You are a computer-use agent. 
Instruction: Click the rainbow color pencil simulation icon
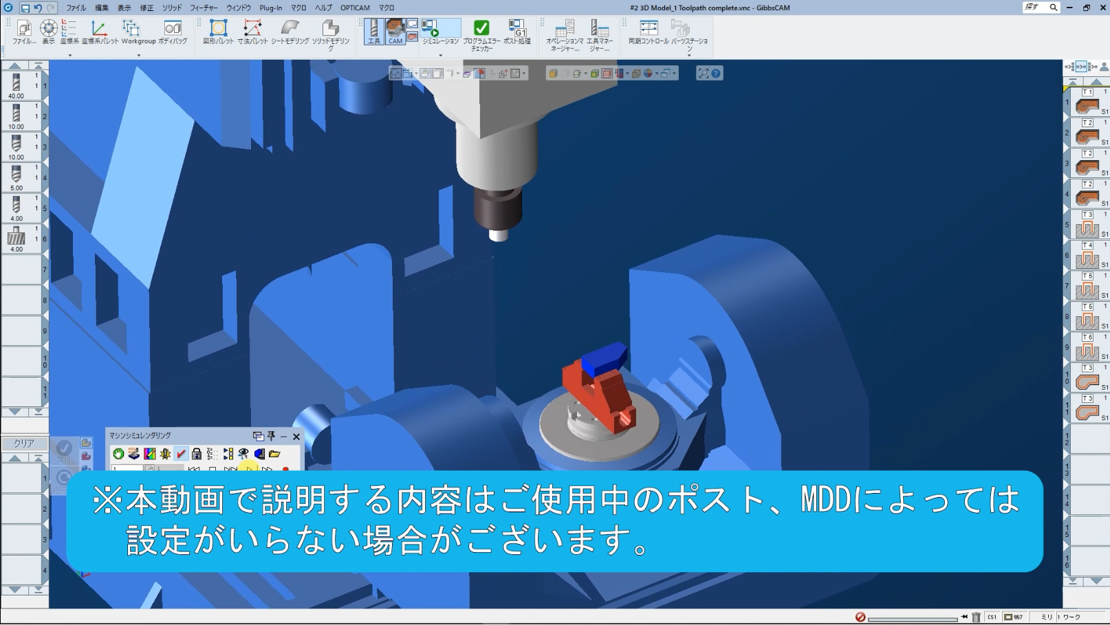pos(149,454)
